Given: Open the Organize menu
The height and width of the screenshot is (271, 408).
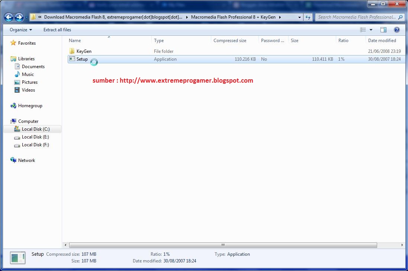Looking at the screenshot, I should pyautogui.click(x=21, y=30).
